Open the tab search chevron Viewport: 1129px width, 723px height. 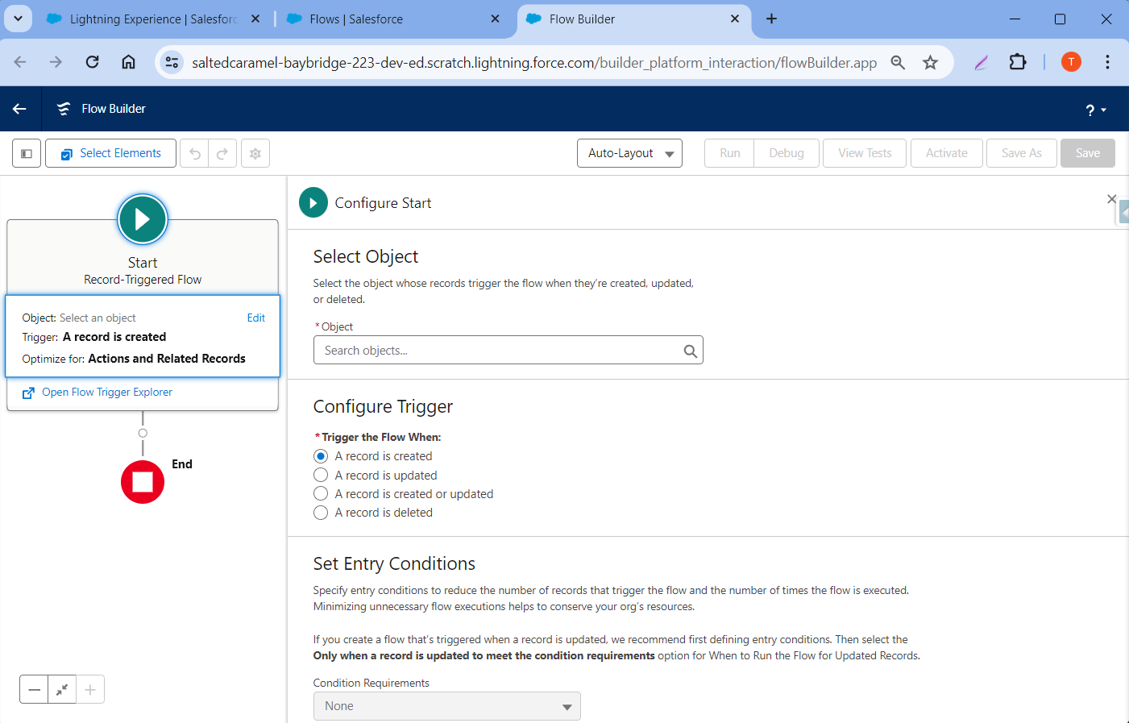click(x=18, y=19)
